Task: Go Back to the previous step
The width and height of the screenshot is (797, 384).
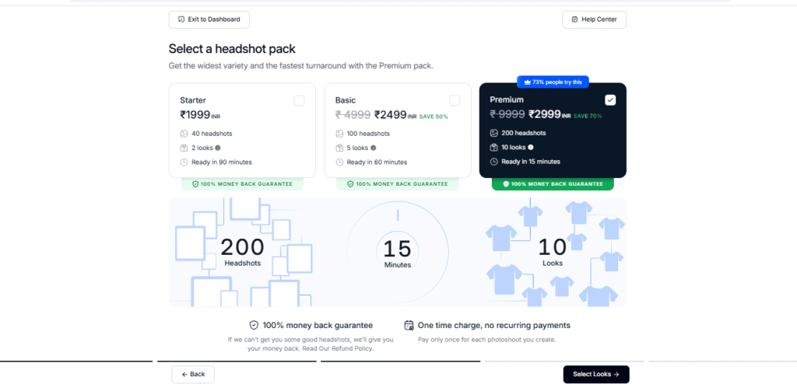Action: tap(193, 375)
